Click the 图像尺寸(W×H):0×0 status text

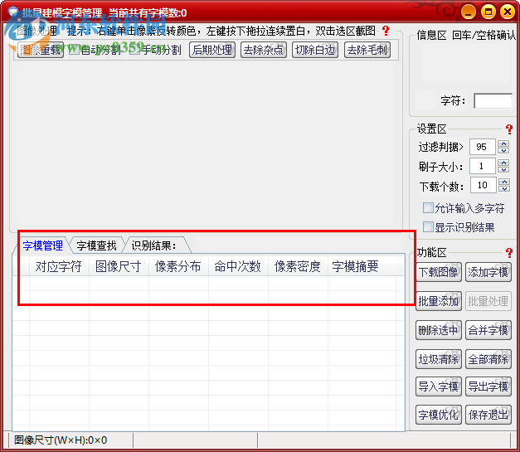[61, 440]
